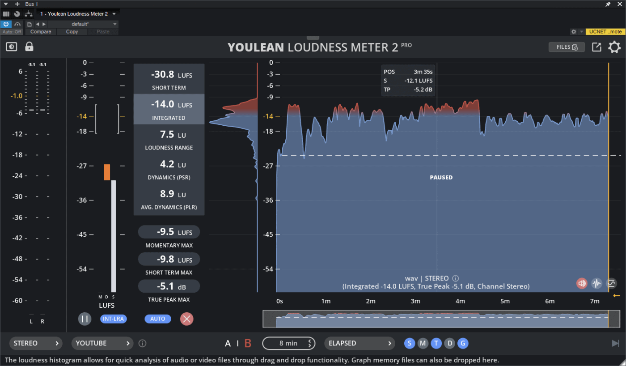Toggle the D view button
The image size is (626, 366).
450,344
